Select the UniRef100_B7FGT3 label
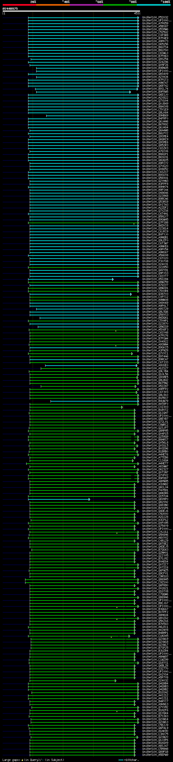Screen dimensions: 173x762 pyautogui.click(x=155, y=80)
